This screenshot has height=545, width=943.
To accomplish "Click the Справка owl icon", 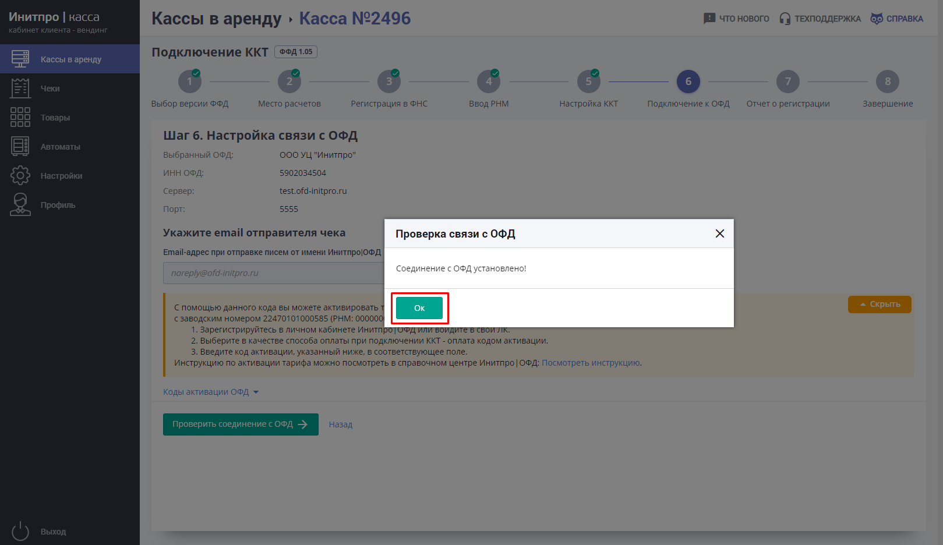I will tap(877, 19).
